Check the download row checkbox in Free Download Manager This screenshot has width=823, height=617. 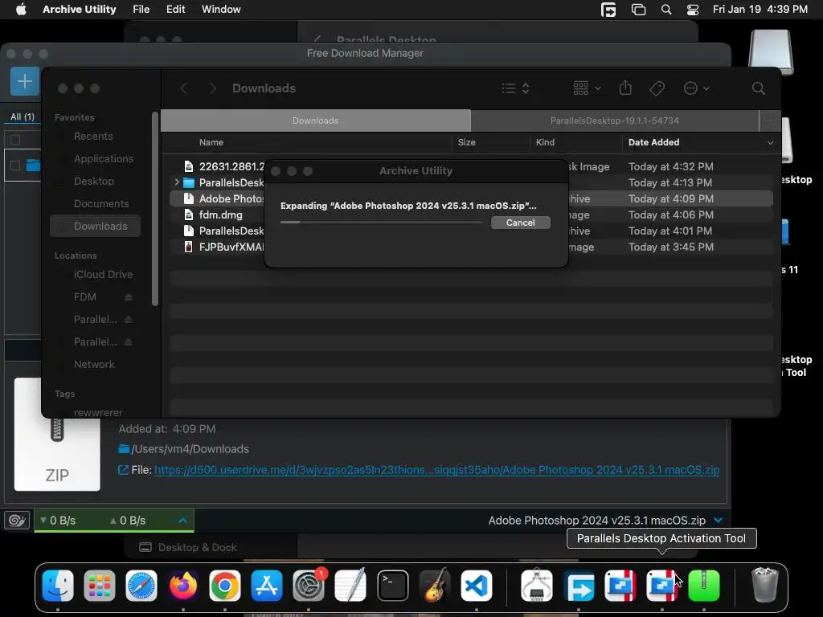pyautogui.click(x=15, y=165)
